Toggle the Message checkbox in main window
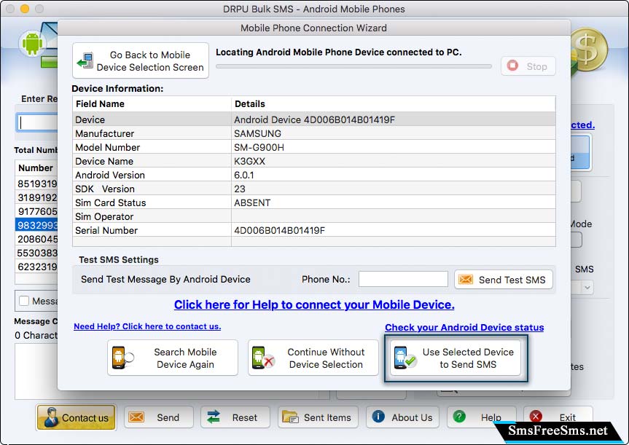 coord(24,301)
